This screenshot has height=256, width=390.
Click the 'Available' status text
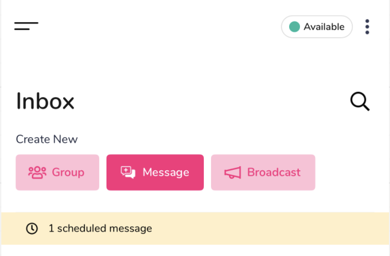324,27
